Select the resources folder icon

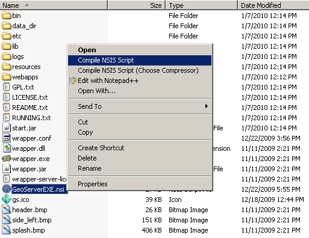[7, 67]
